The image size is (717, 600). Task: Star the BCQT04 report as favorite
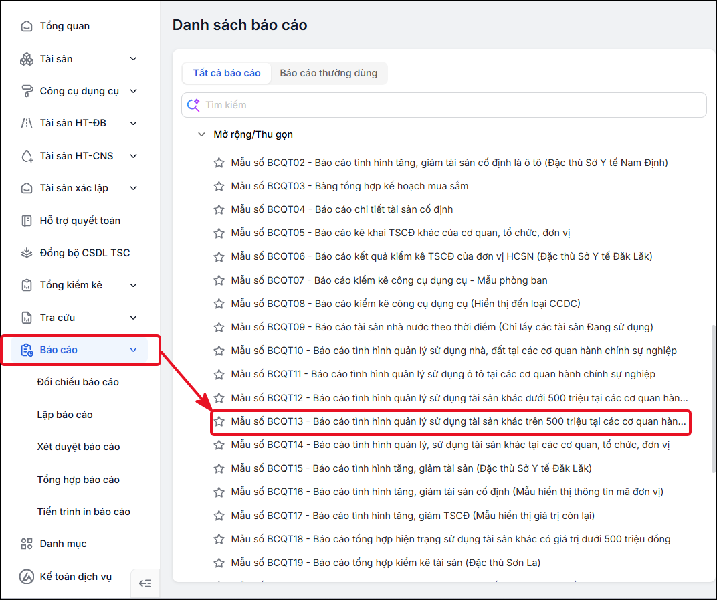tap(219, 209)
